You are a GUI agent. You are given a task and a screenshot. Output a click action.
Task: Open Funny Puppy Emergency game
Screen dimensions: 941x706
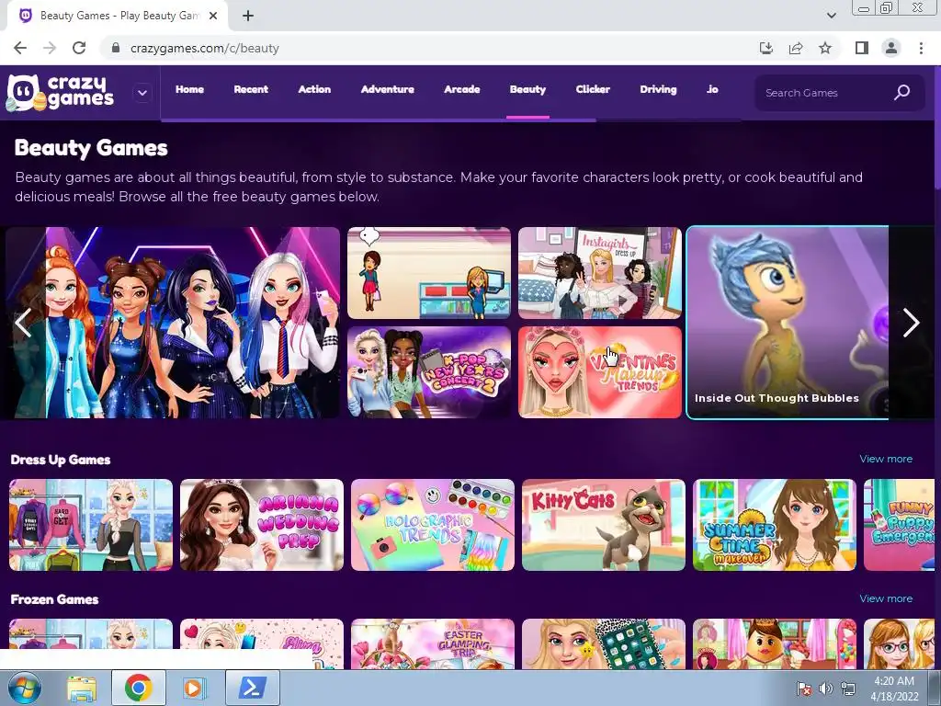pos(899,525)
